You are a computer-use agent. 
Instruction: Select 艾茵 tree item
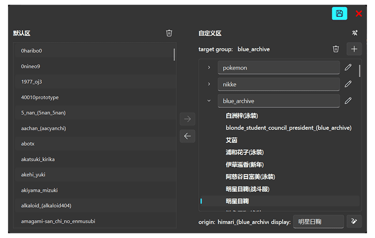(232, 140)
